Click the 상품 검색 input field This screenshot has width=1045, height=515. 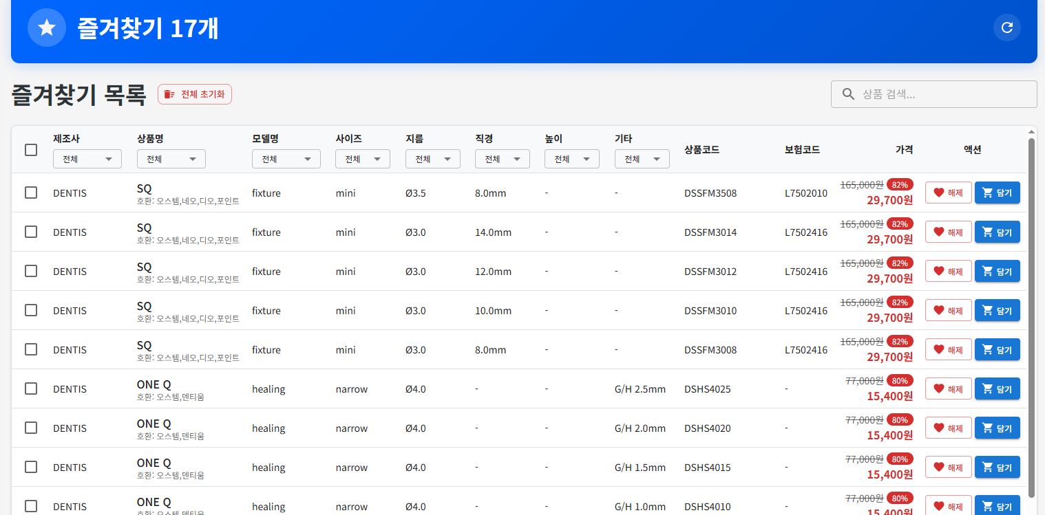pyautogui.click(x=943, y=94)
